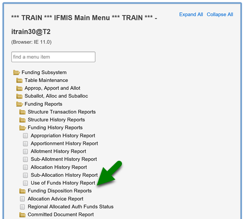Expand Structure Transaction Reports folder

pos(62,112)
